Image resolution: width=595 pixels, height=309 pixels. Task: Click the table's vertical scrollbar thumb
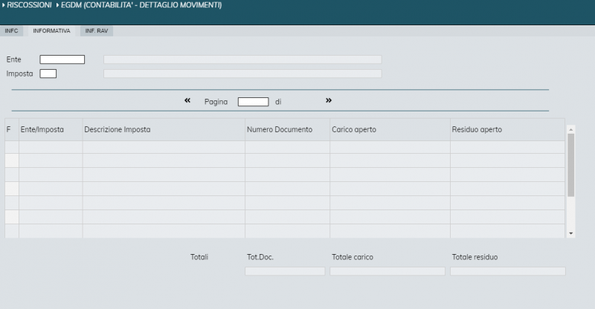570,165
